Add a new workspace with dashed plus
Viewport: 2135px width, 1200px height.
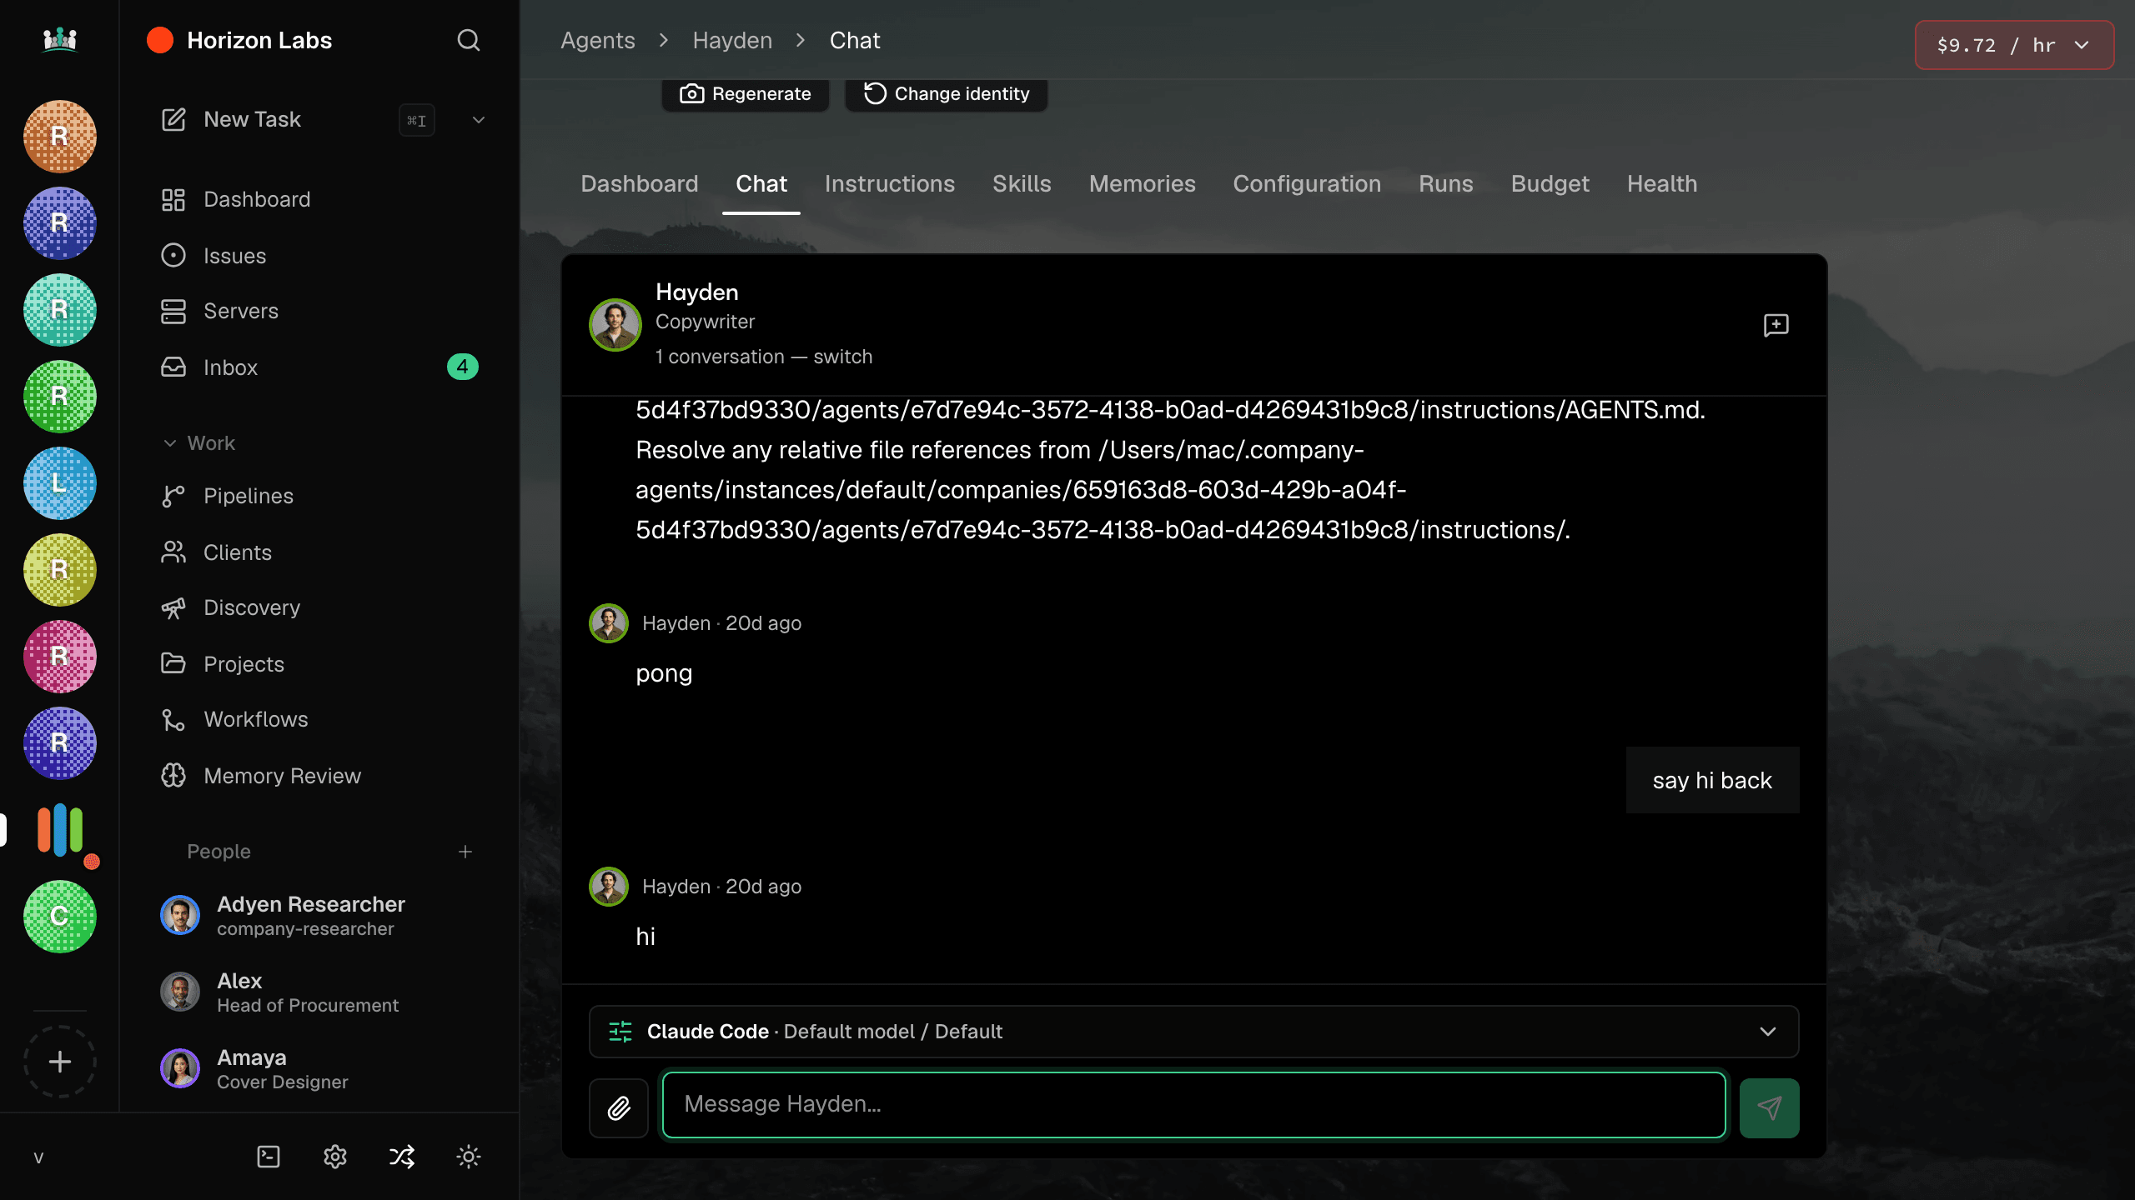(60, 1062)
